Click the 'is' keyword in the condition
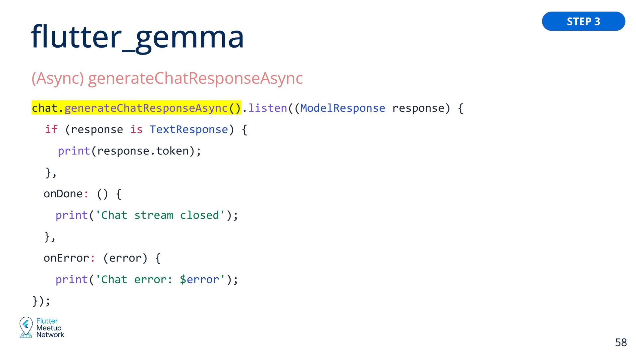The image size is (636, 357). [x=136, y=129]
